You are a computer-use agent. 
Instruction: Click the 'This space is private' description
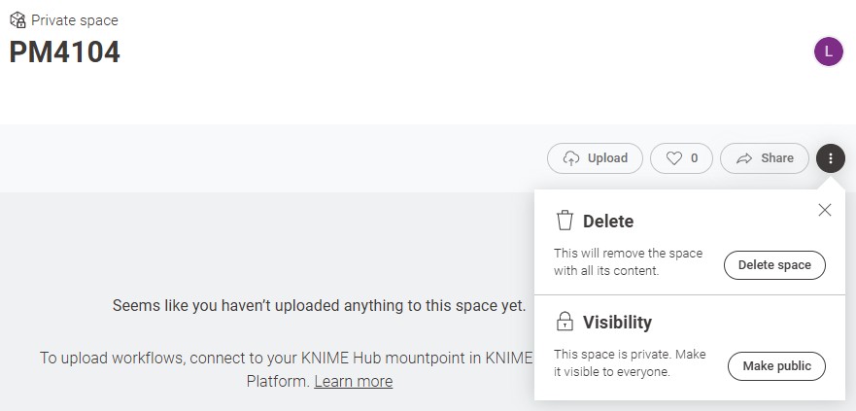(x=630, y=362)
